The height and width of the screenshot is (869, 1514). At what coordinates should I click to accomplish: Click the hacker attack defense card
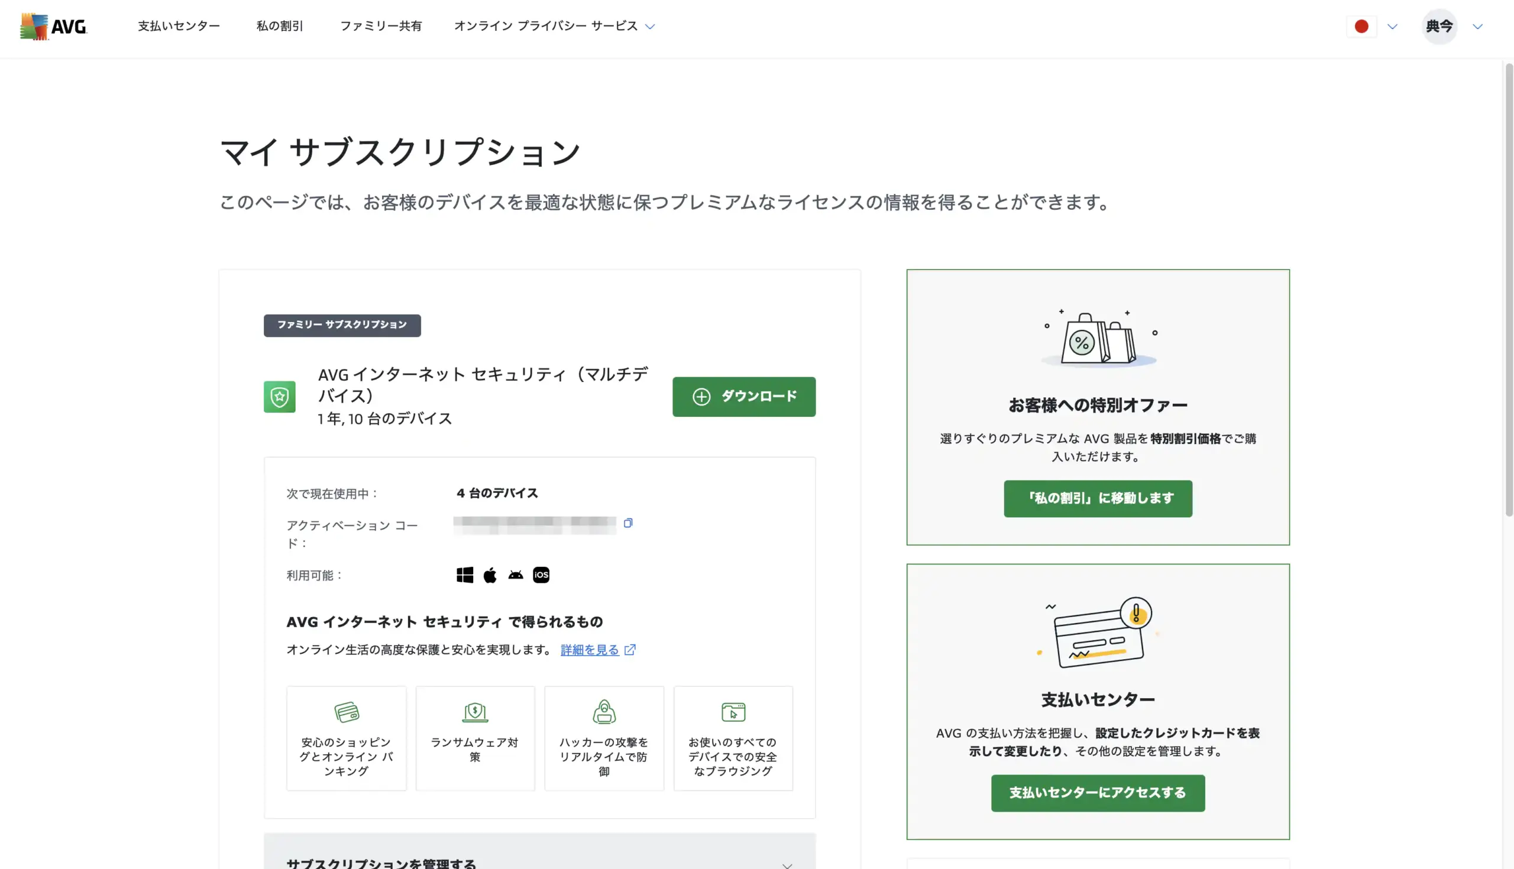pos(604,738)
